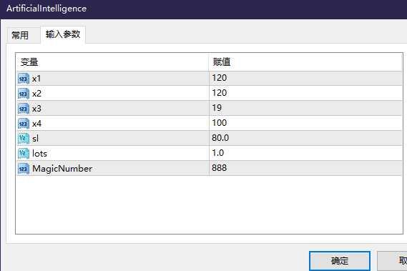This screenshot has width=407, height=271.
Task: Select the integer icon beside x4
Action: pyautogui.click(x=24, y=124)
